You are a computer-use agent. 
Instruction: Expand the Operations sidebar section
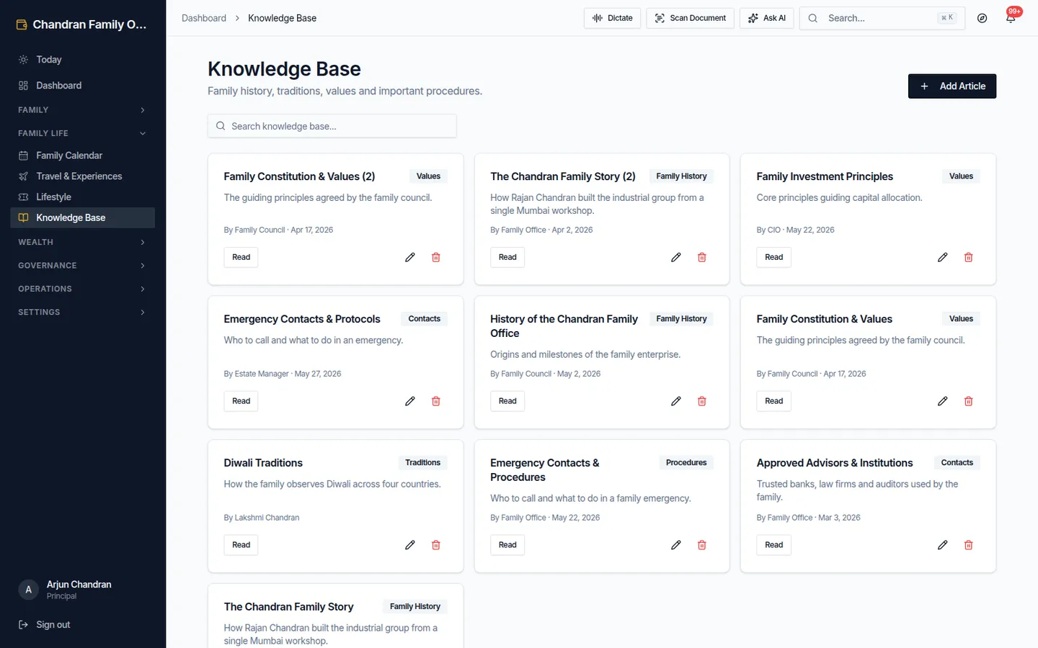83,289
